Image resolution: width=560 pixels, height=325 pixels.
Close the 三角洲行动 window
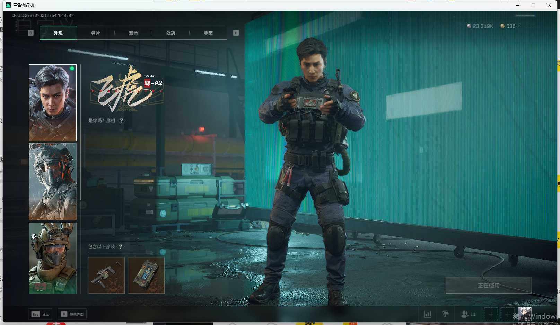click(549, 5)
